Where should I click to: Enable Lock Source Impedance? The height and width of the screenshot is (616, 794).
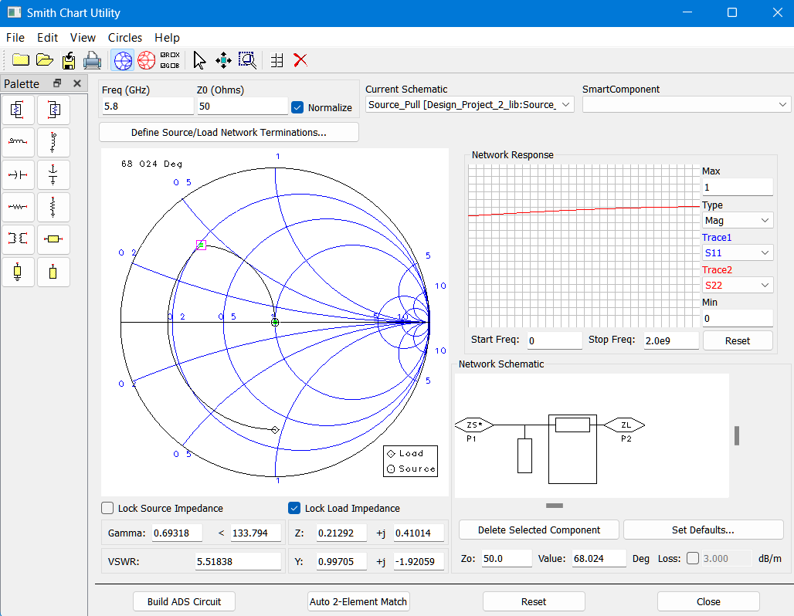pyautogui.click(x=108, y=508)
